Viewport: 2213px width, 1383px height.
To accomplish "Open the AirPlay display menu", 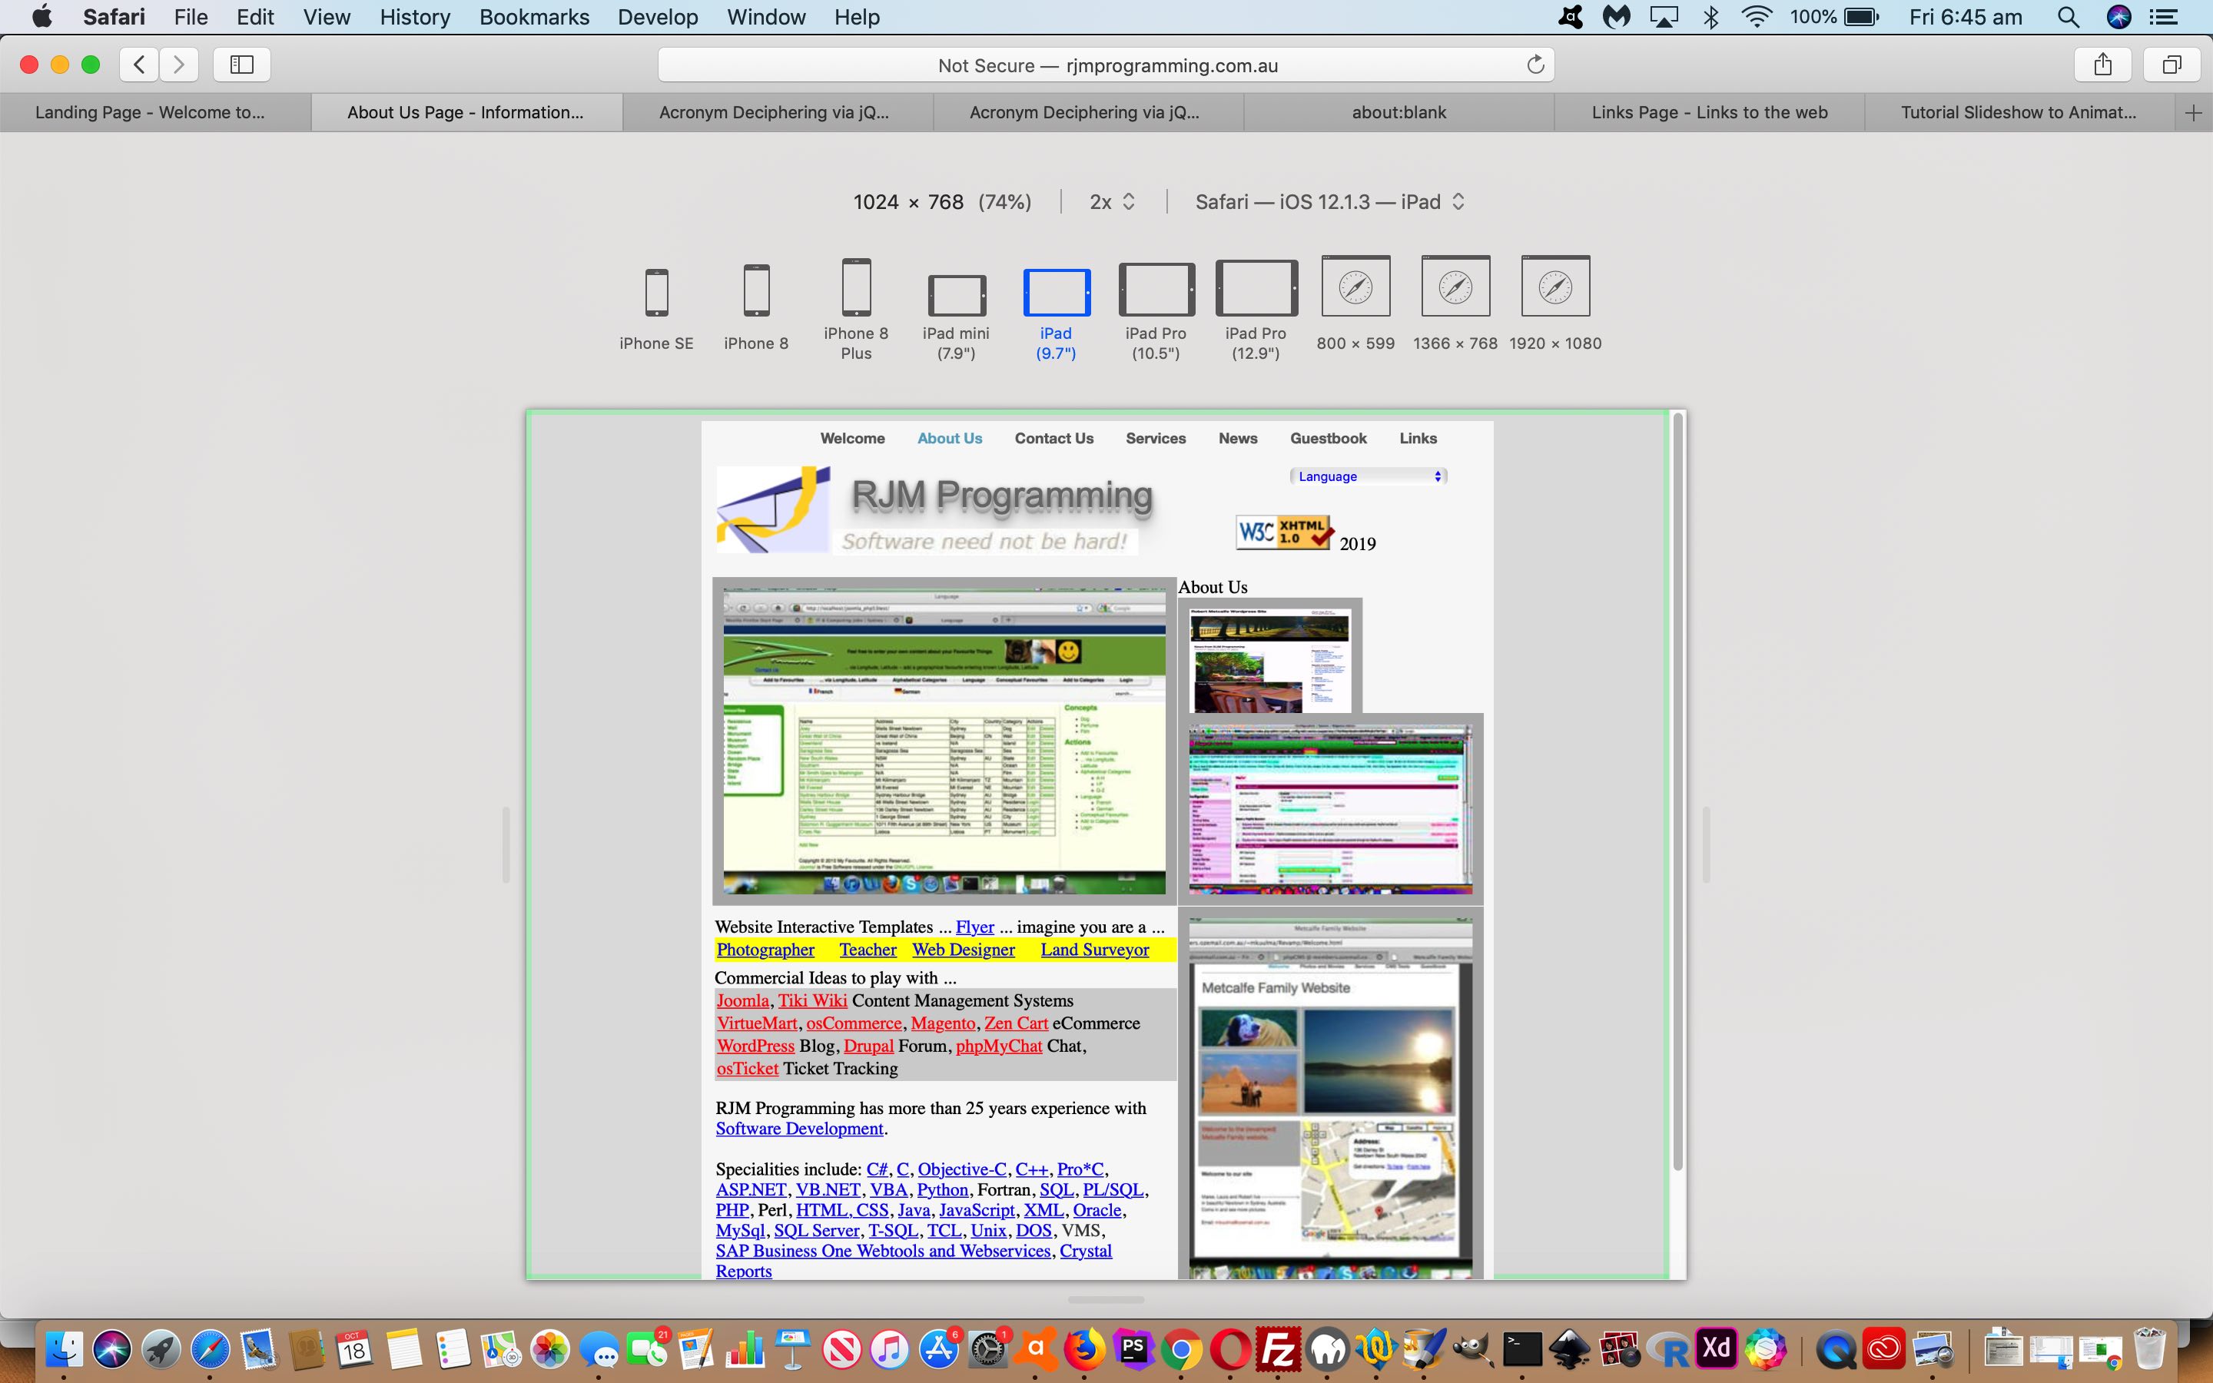I will 1664,16.
